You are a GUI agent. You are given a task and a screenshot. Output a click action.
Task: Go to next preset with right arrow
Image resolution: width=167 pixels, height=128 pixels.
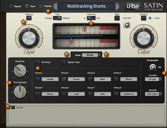click(x=117, y=6)
